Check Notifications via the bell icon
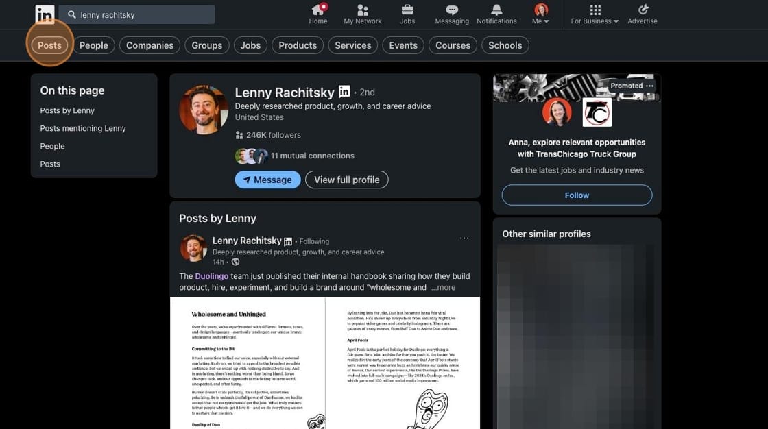Image resolution: width=768 pixels, height=429 pixels. point(496,10)
